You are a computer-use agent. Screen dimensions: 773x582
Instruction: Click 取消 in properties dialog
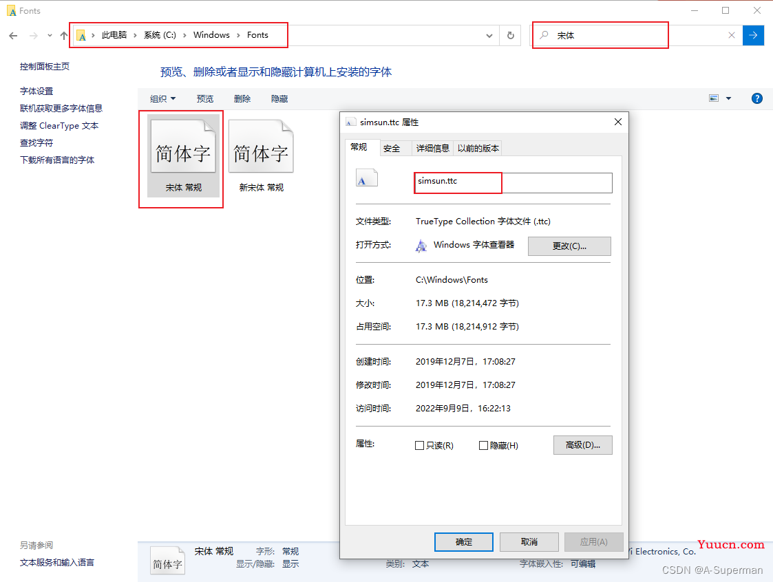(x=529, y=542)
